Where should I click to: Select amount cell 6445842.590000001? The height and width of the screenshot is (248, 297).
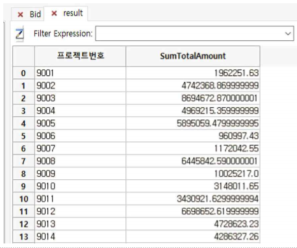[x=193, y=161]
